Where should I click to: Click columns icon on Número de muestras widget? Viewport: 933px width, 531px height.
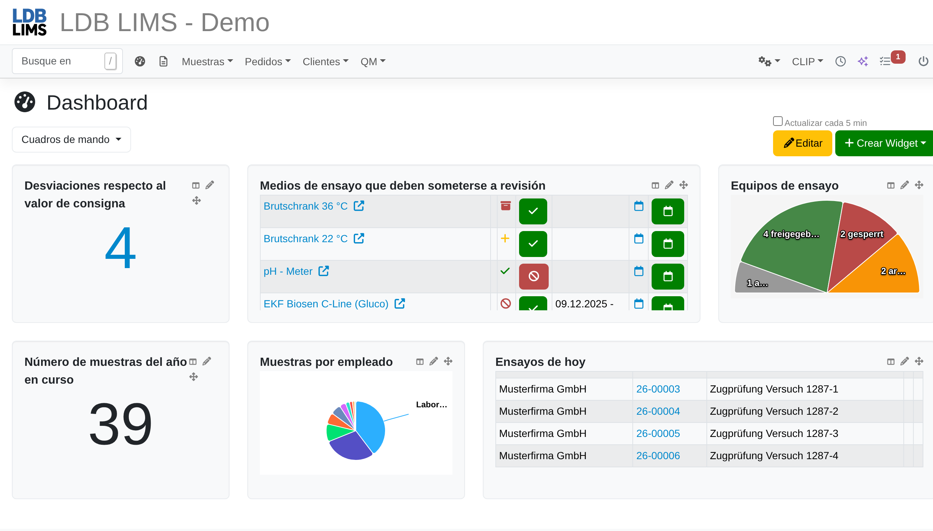[193, 362]
